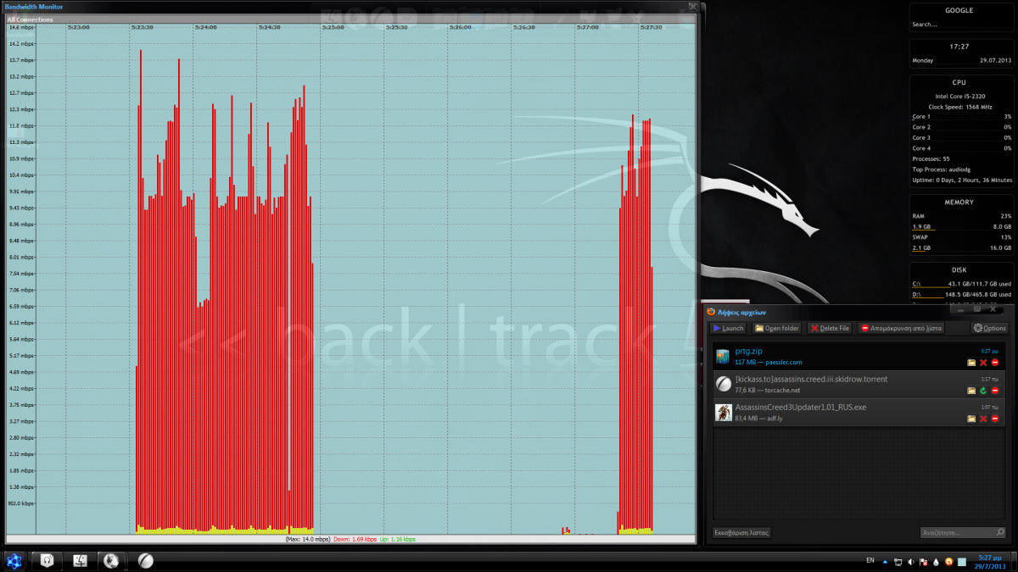The image size is (1018, 572).
Task: Click the C:\ drive entry in the DISK widget
Action: (x=962, y=283)
